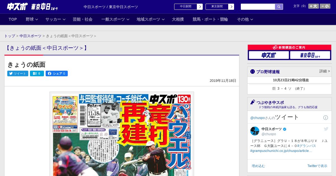Click the 埋め込む link
The width and height of the screenshot is (336, 176).
pyautogui.click(x=258, y=166)
